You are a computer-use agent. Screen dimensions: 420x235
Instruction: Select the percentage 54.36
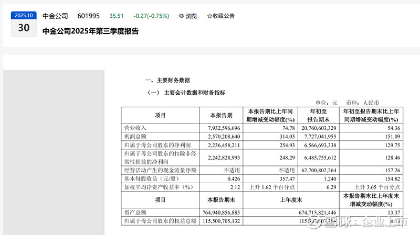coord(394,128)
